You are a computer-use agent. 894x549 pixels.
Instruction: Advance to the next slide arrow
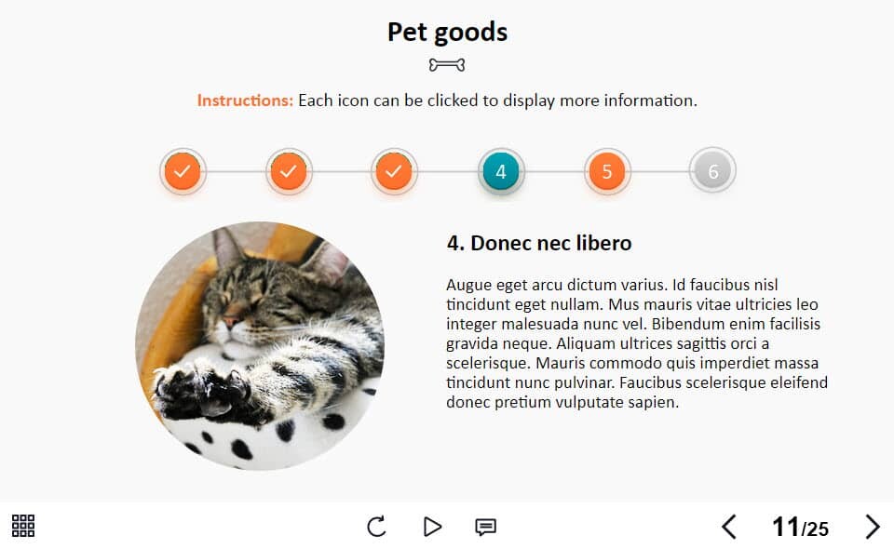click(872, 527)
